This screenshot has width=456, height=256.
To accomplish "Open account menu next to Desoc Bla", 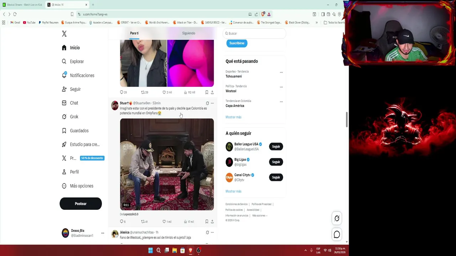I will pyautogui.click(x=103, y=233).
